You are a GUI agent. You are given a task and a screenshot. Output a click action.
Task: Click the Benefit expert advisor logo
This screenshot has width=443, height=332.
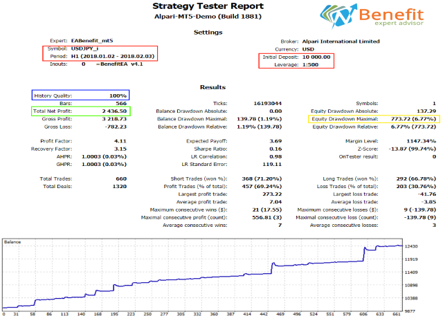click(372, 16)
